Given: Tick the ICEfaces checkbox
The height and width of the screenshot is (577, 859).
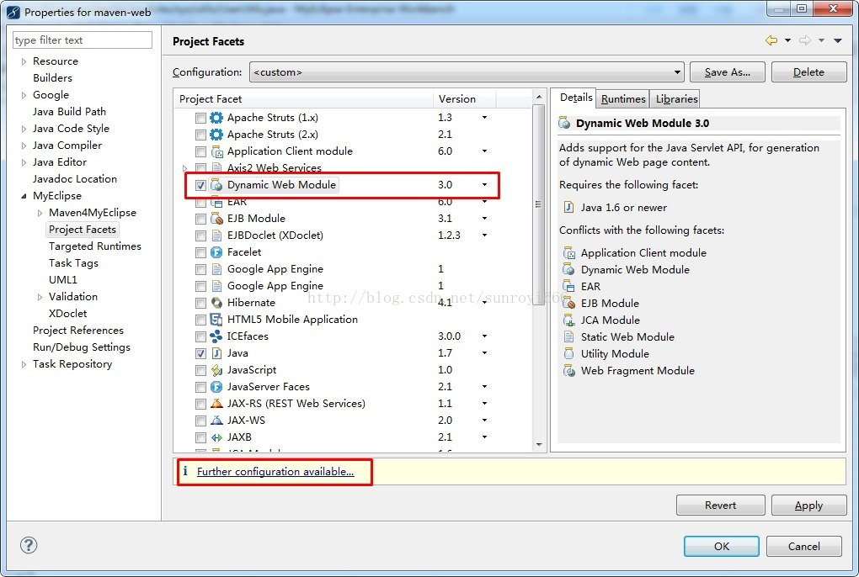Looking at the screenshot, I should click(200, 337).
